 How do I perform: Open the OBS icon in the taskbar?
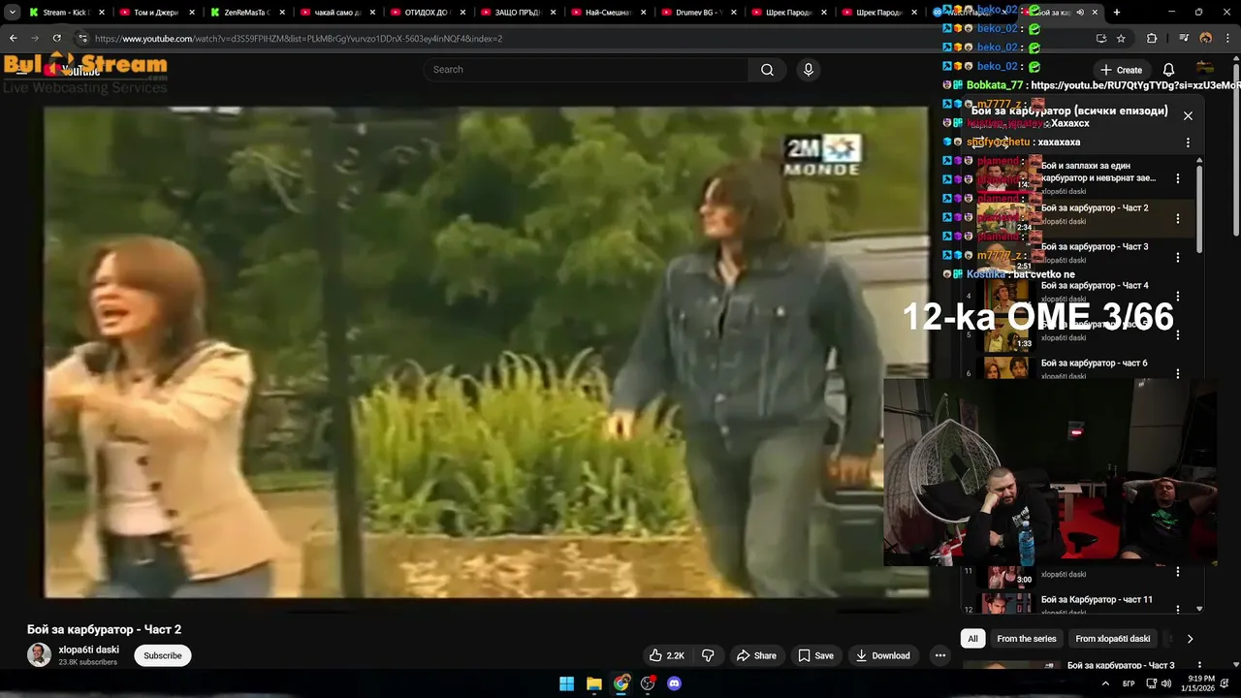click(648, 683)
